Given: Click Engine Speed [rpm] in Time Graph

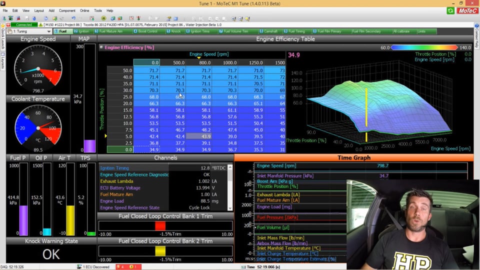Looking at the screenshot, I should 276,165.
